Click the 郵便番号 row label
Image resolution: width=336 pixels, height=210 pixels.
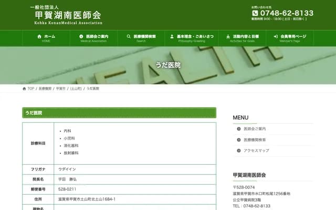click(38, 189)
